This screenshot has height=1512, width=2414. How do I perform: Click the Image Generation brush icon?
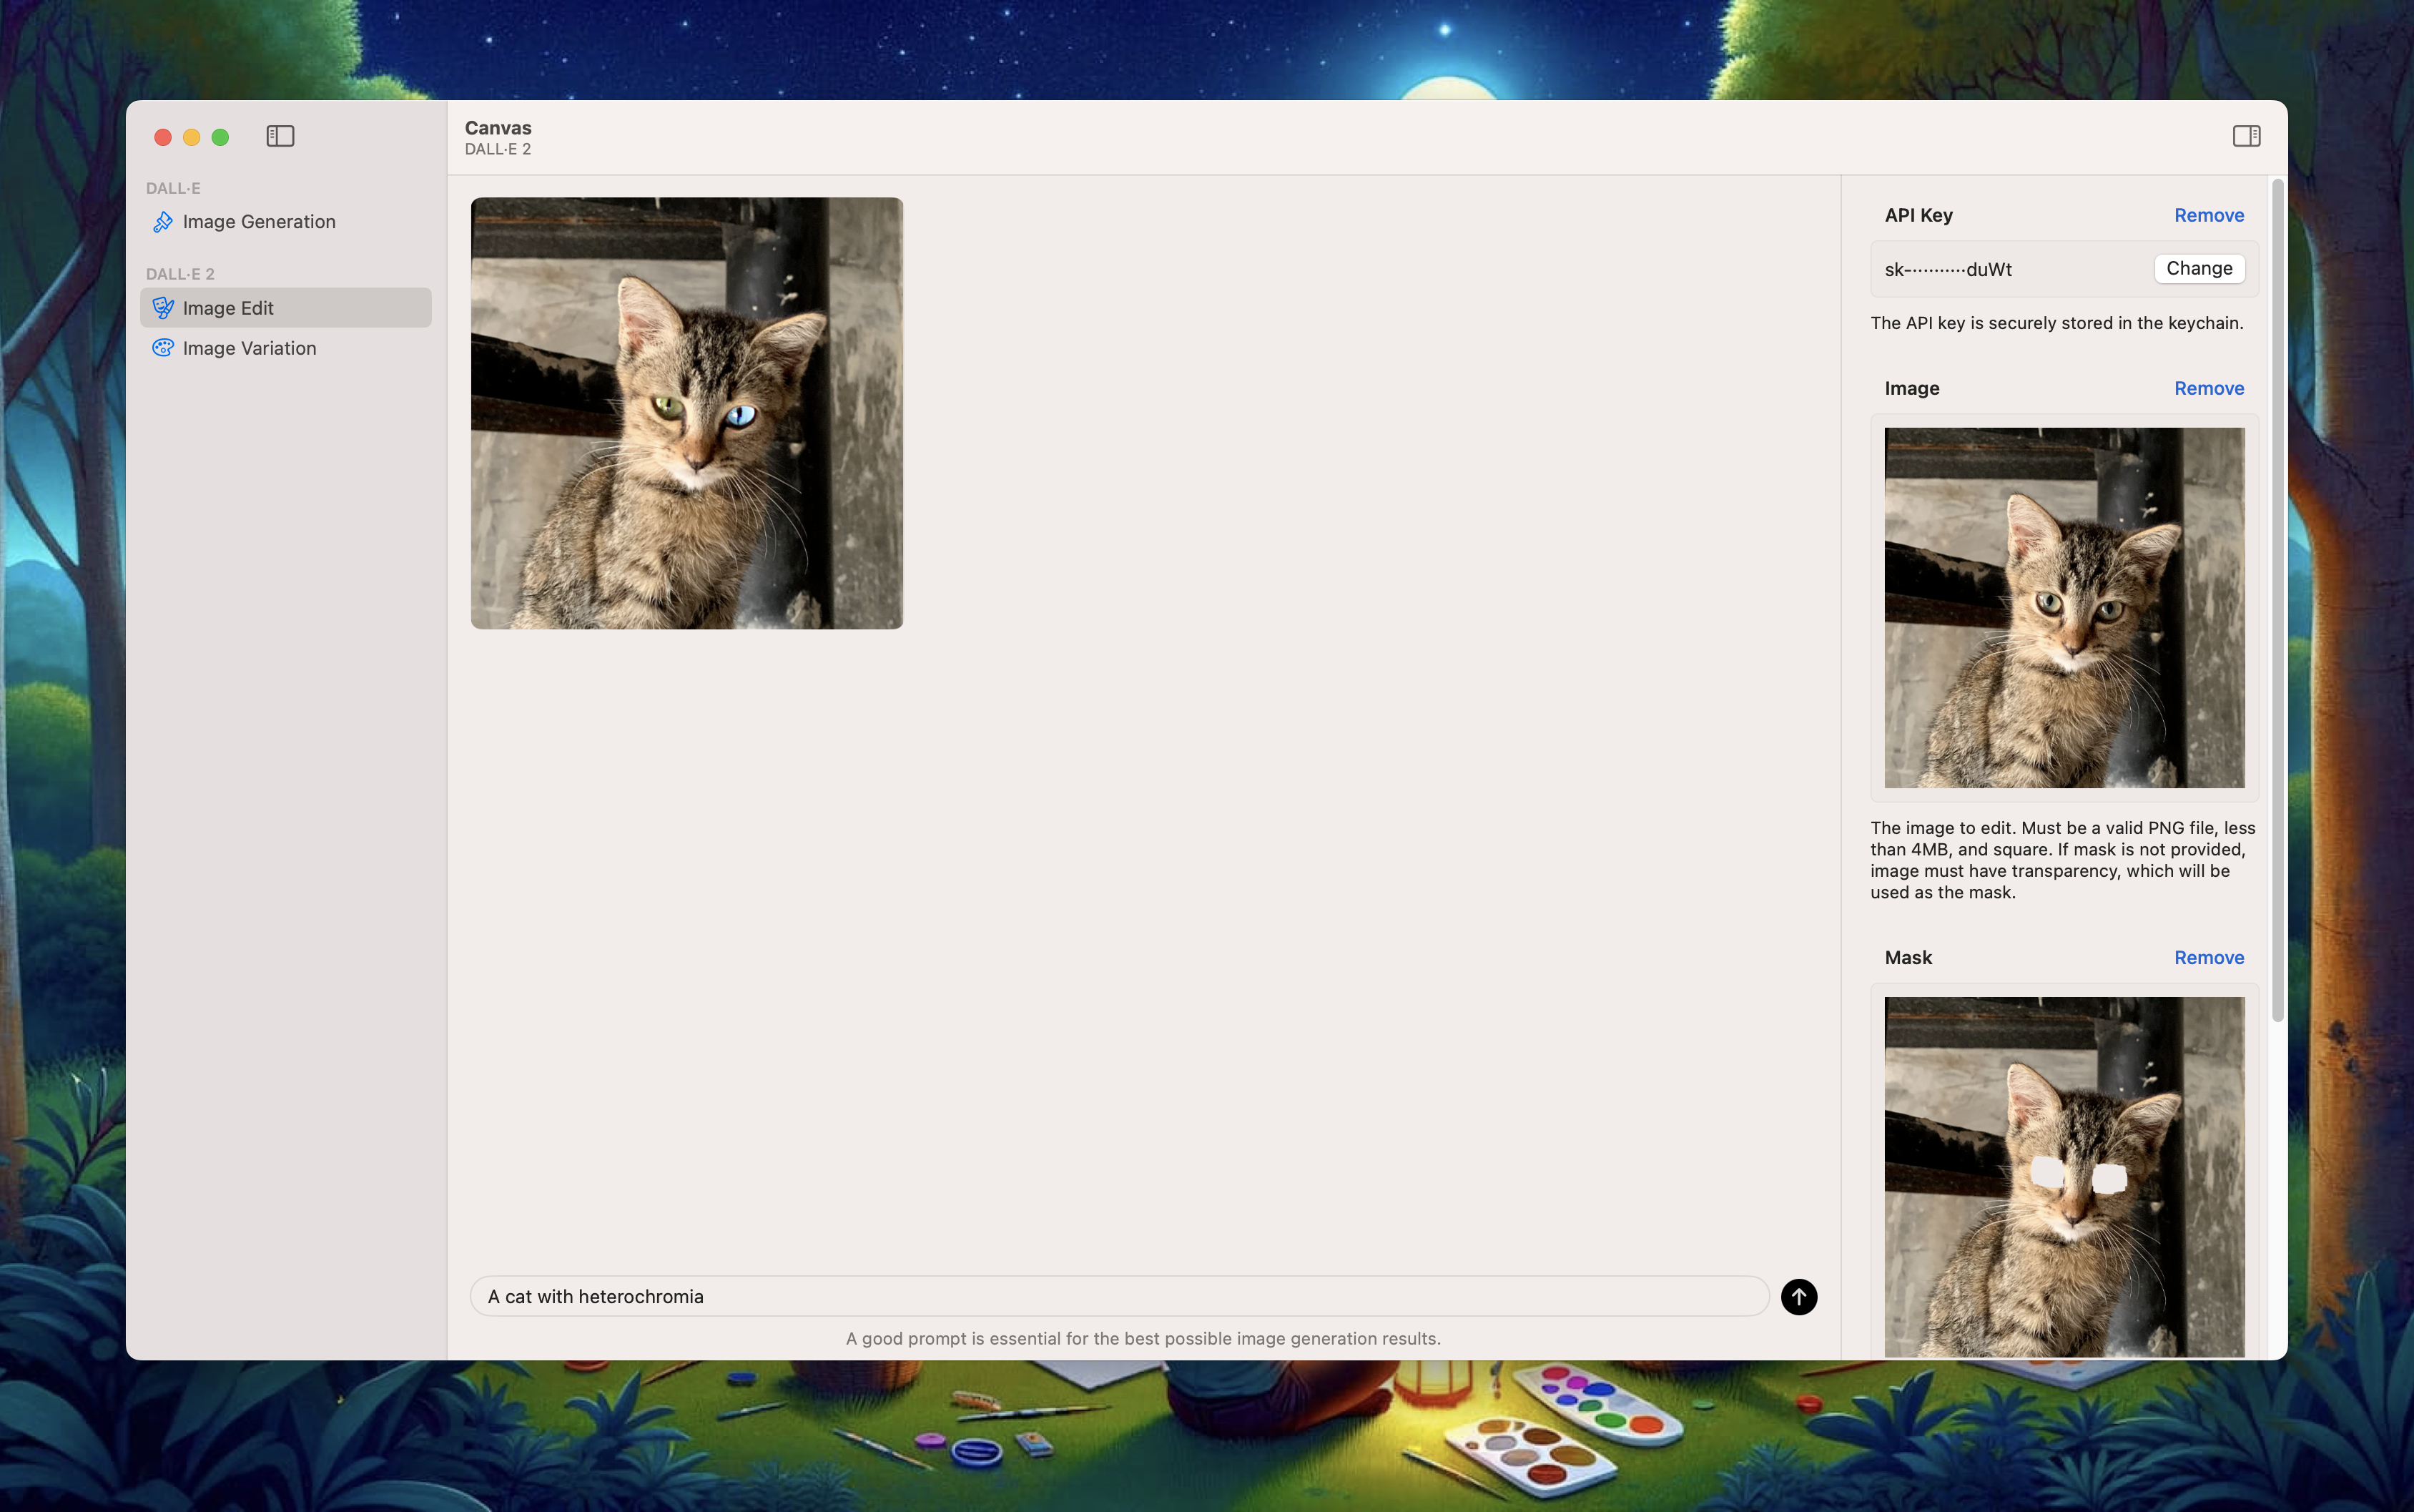point(163,222)
